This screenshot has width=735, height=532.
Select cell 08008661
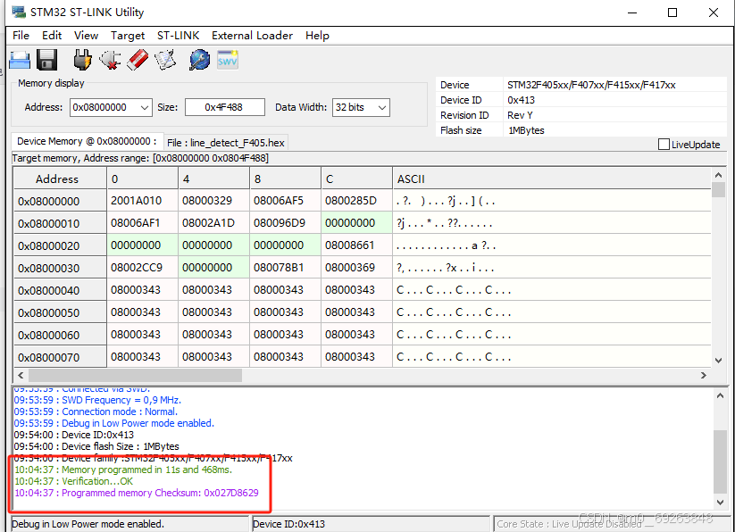[356, 245]
